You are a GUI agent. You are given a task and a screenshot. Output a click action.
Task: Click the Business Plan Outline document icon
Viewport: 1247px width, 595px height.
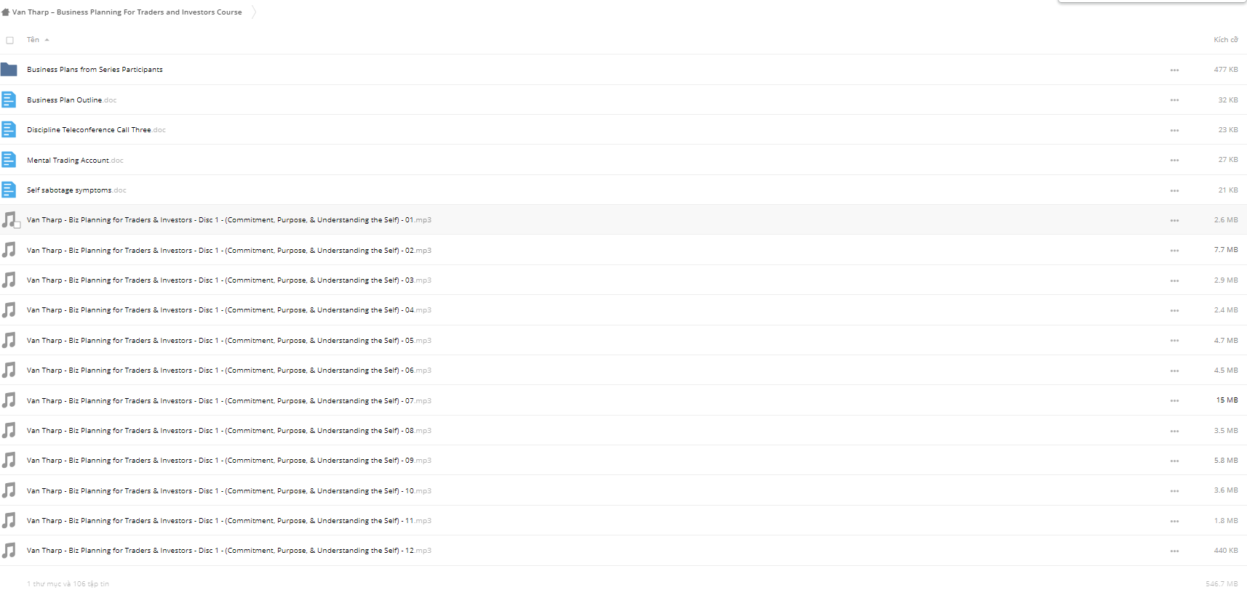coord(9,100)
